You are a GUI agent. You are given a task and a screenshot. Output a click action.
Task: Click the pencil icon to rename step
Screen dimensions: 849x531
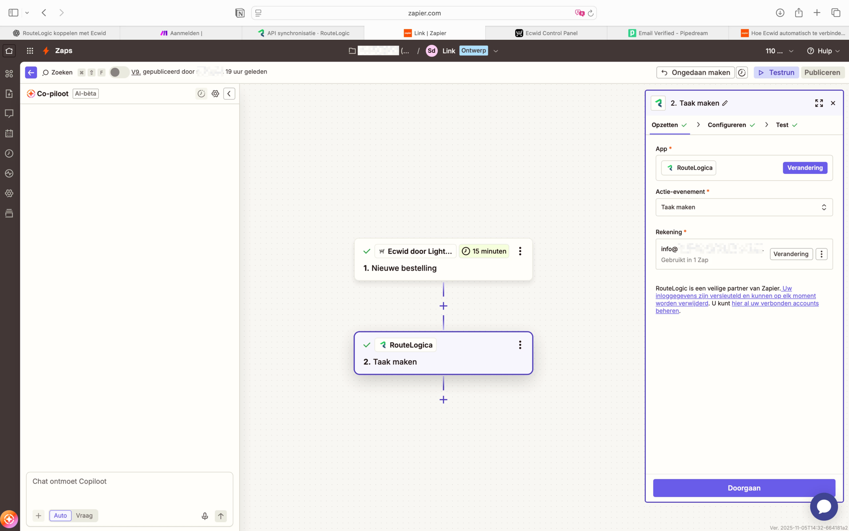(725, 103)
